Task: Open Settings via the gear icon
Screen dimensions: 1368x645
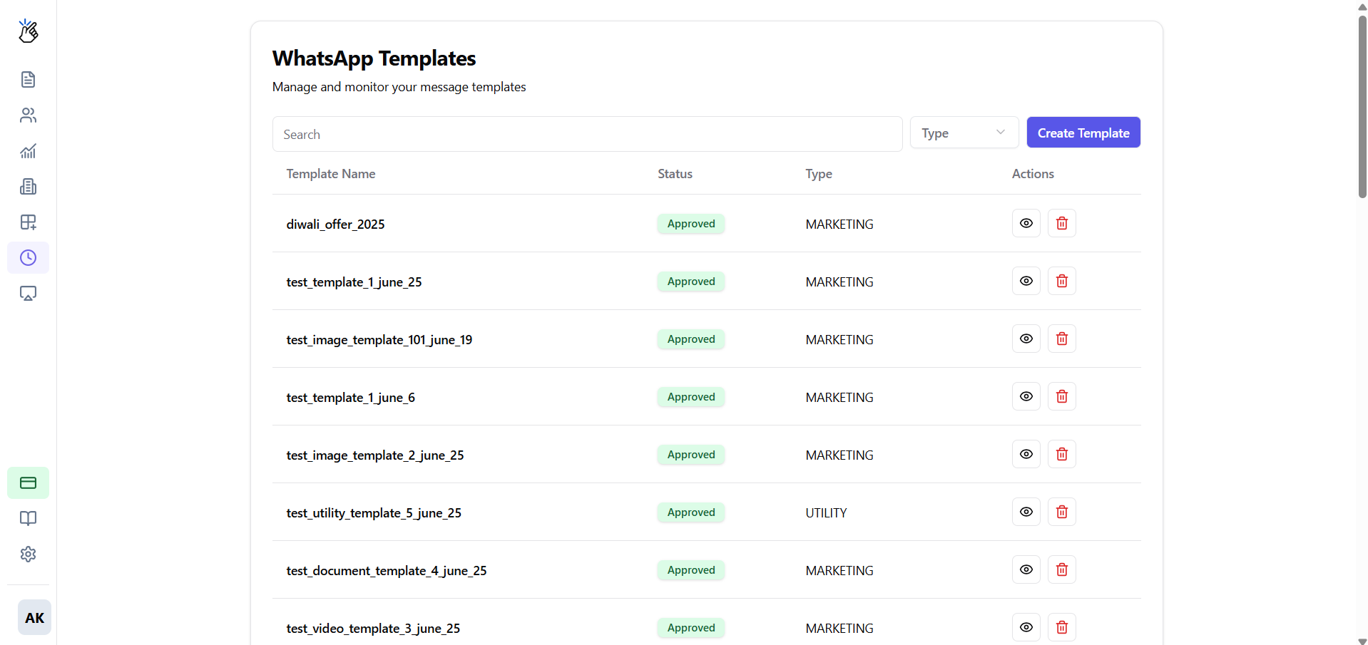Action: (x=28, y=554)
